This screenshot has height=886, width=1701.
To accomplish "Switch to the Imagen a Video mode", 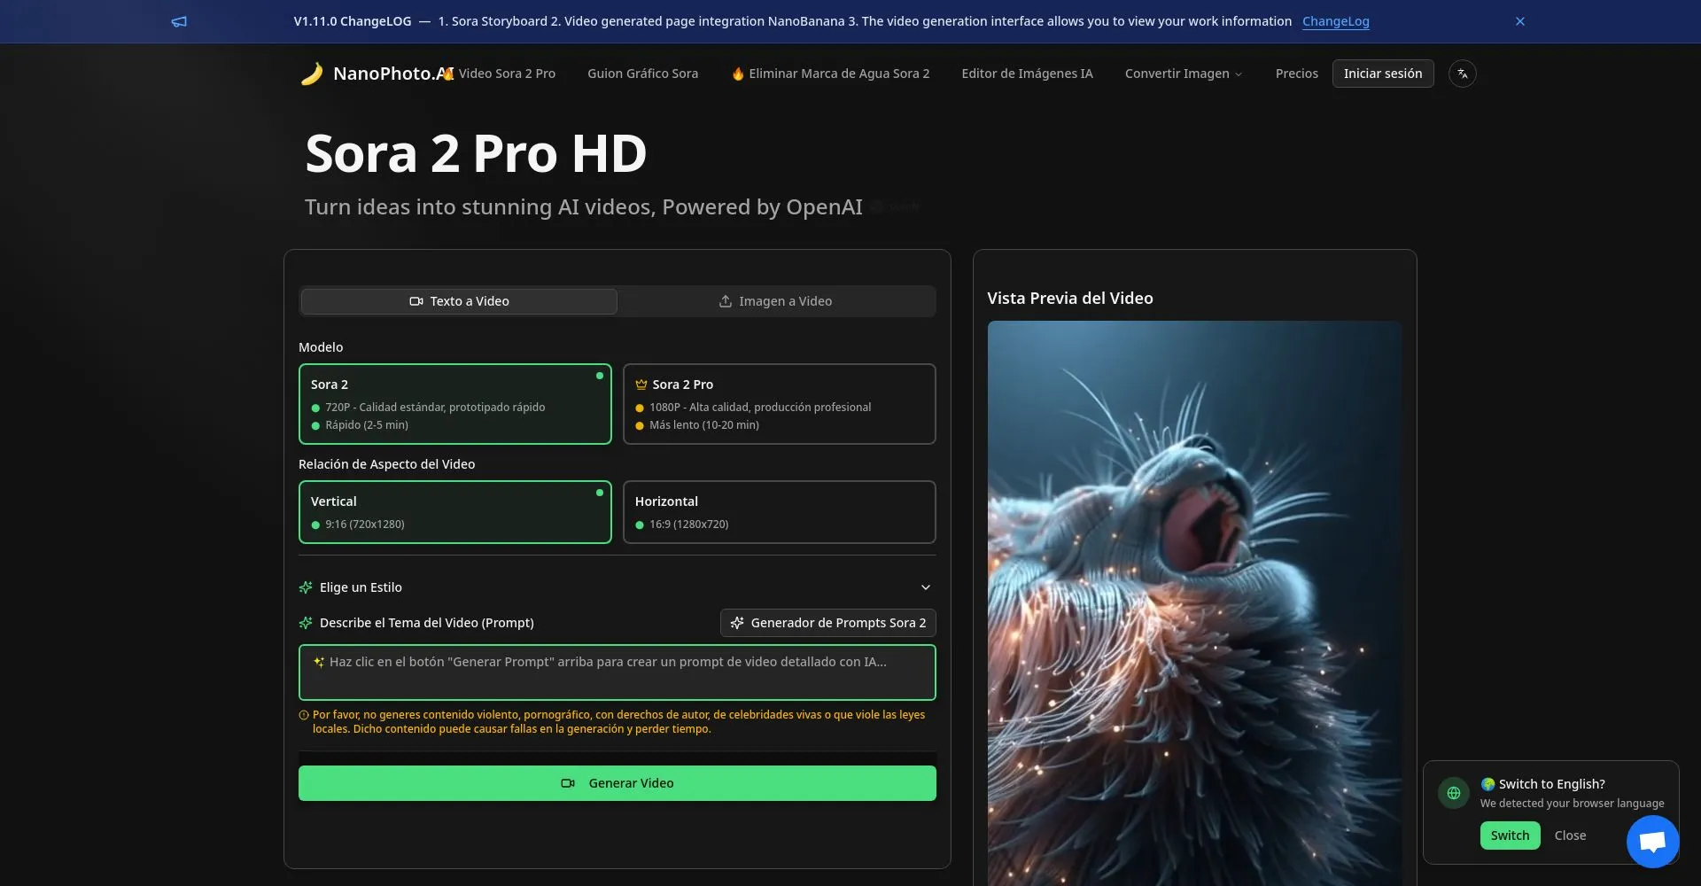I will click(776, 301).
